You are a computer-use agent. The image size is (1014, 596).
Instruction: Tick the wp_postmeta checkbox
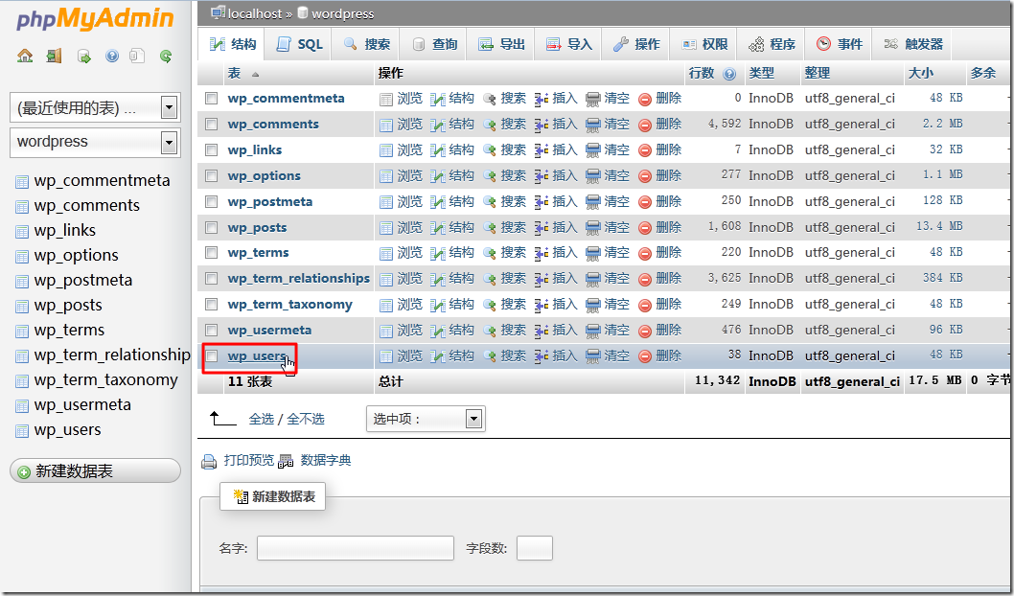point(212,201)
